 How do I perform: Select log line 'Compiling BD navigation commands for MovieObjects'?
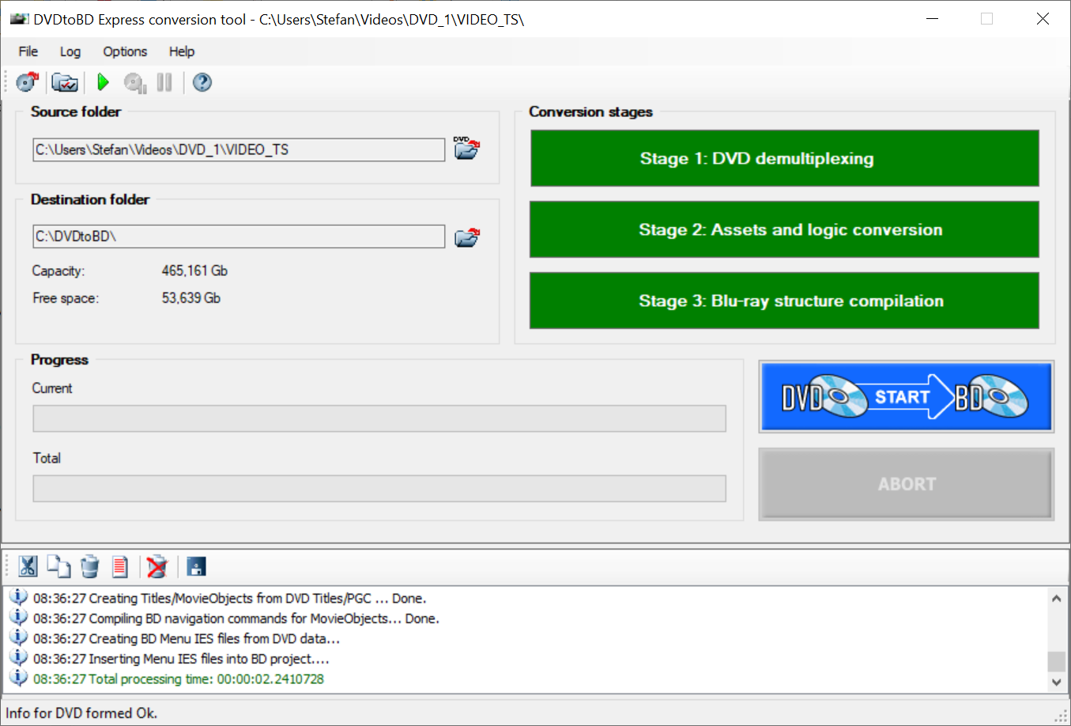236,618
